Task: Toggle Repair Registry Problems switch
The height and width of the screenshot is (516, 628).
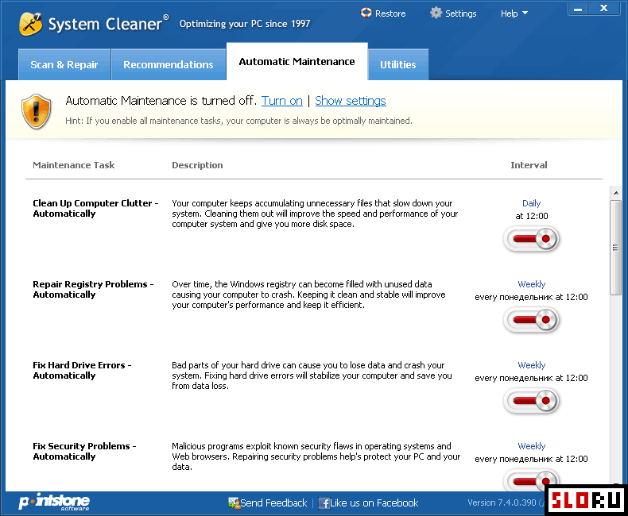Action: 531,320
